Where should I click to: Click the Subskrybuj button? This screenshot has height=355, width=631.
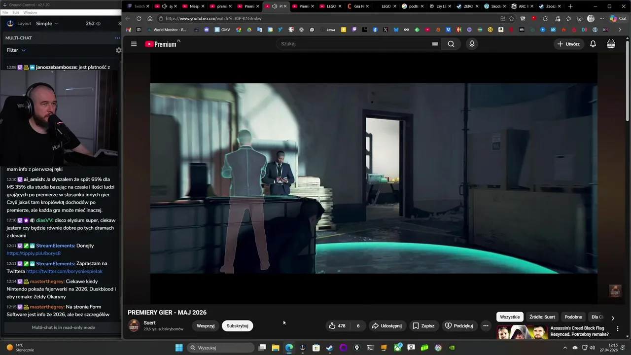238,326
